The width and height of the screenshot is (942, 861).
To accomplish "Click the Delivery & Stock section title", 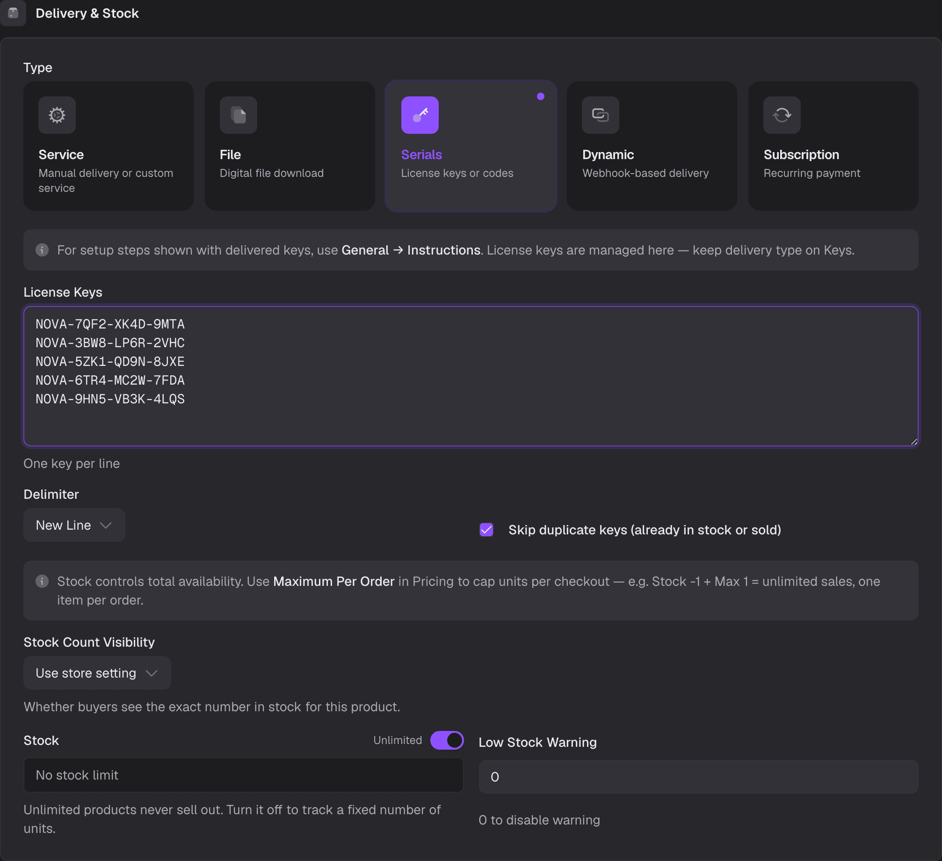I will pyautogui.click(x=87, y=13).
